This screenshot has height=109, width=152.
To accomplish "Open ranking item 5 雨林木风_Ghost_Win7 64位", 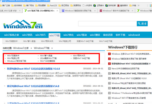I will (x=132, y=73).
